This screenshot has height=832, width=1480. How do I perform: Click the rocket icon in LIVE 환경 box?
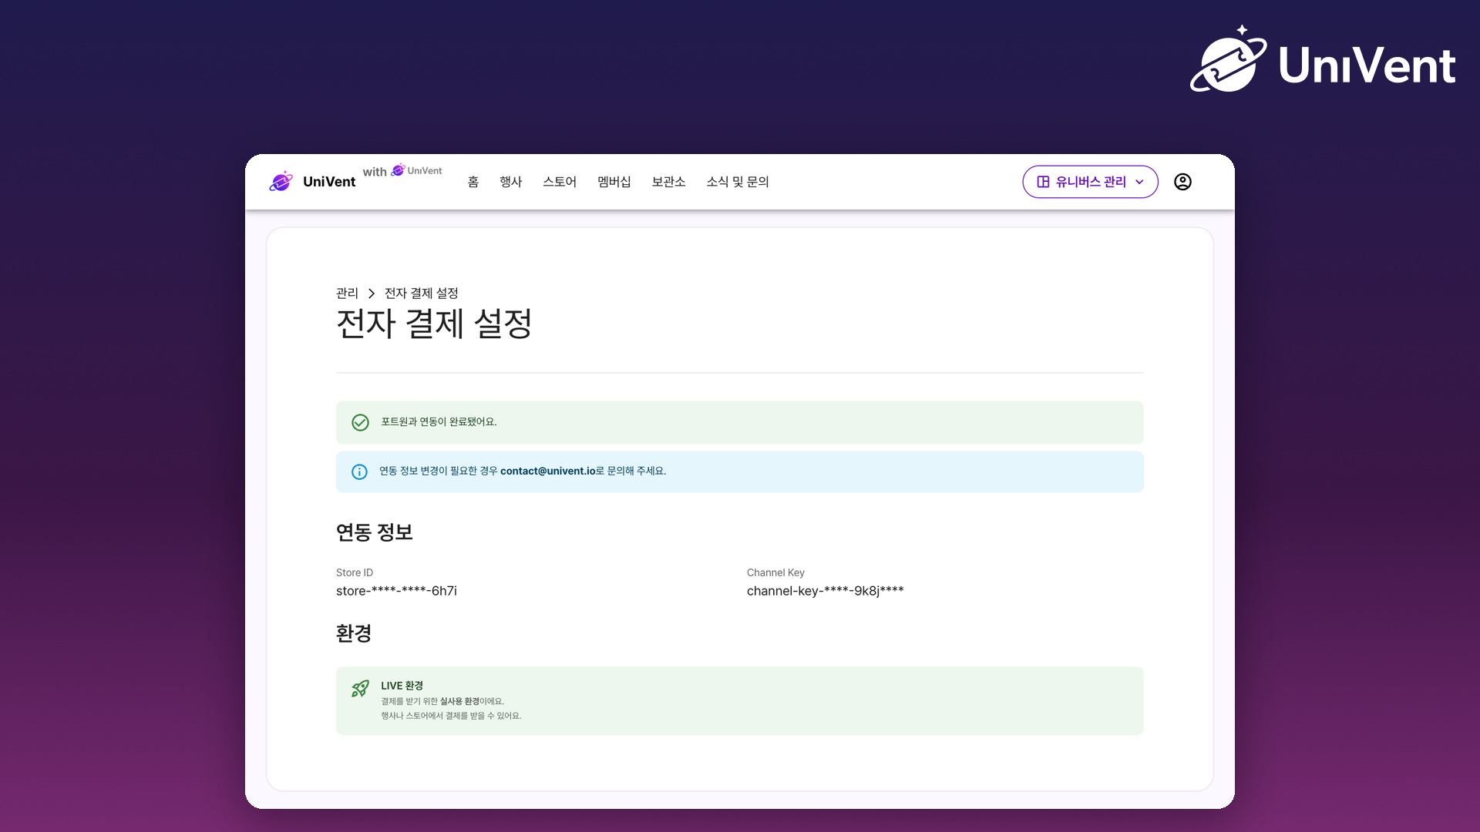pos(360,688)
